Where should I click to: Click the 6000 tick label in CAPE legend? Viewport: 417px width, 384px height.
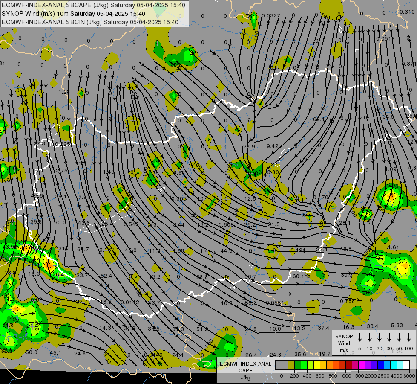[410, 376]
